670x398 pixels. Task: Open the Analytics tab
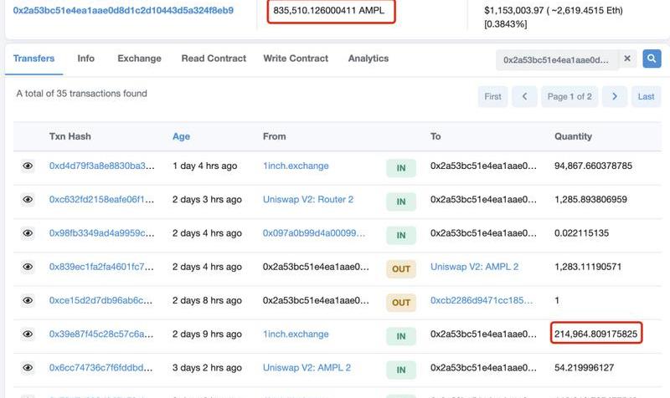[368, 59]
